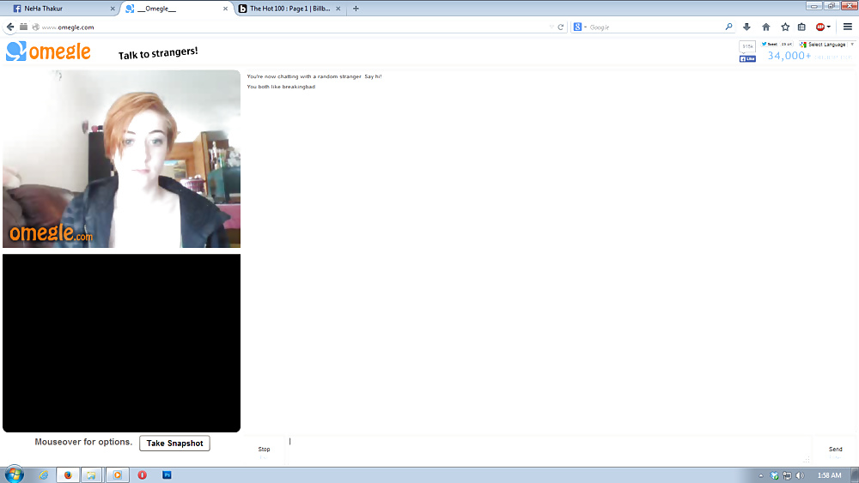
Task: Click the Omegle logo
Action: (x=48, y=51)
